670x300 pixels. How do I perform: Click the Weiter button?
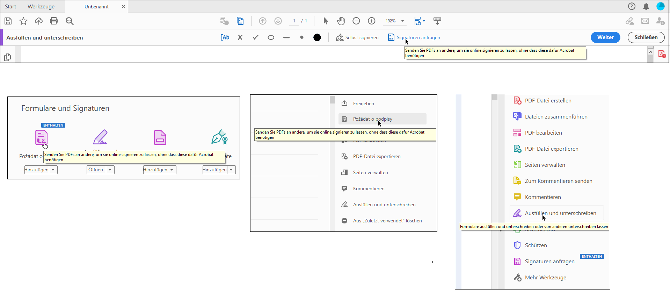pyautogui.click(x=605, y=37)
